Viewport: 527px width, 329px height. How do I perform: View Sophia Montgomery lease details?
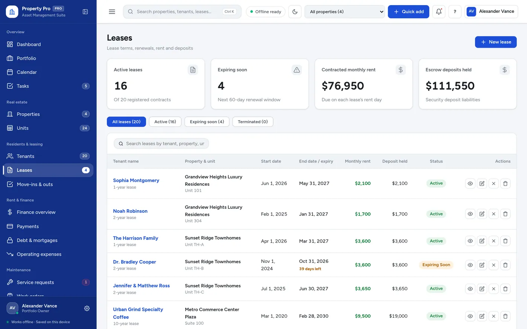pyautogui.click(x=470, y=183)
